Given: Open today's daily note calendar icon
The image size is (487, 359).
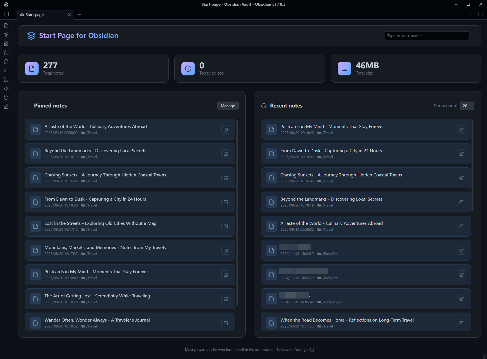Looking at the screenshot, I should pos(6,53).
